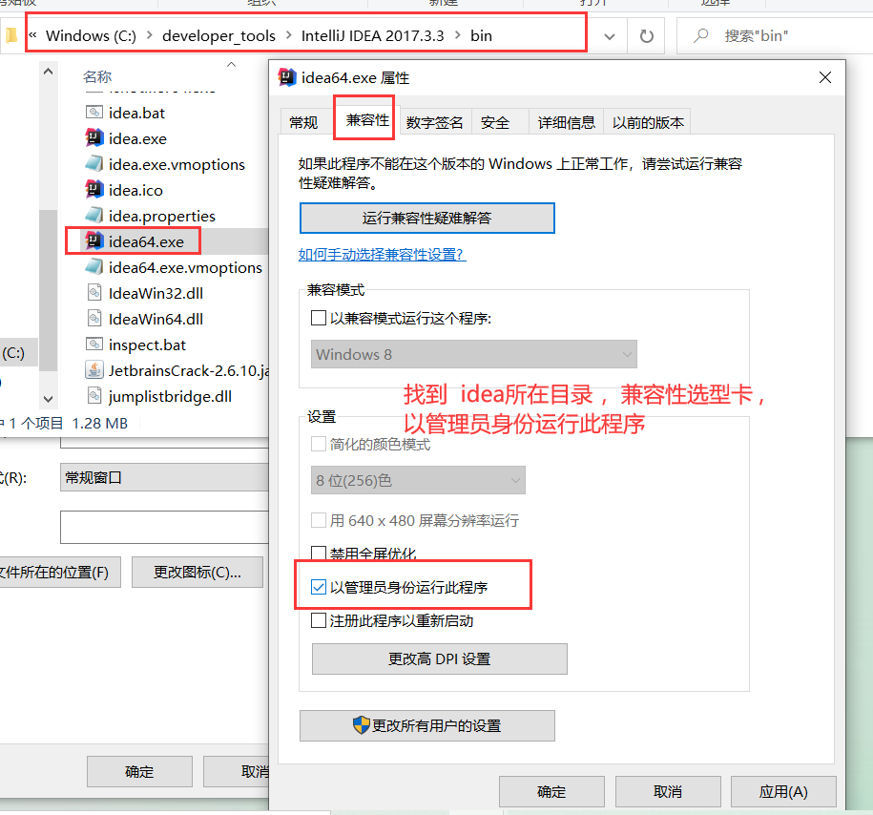Switch to the 安全 tab
Viewport: 873px width, 815px height.
(x=495, y=122)
